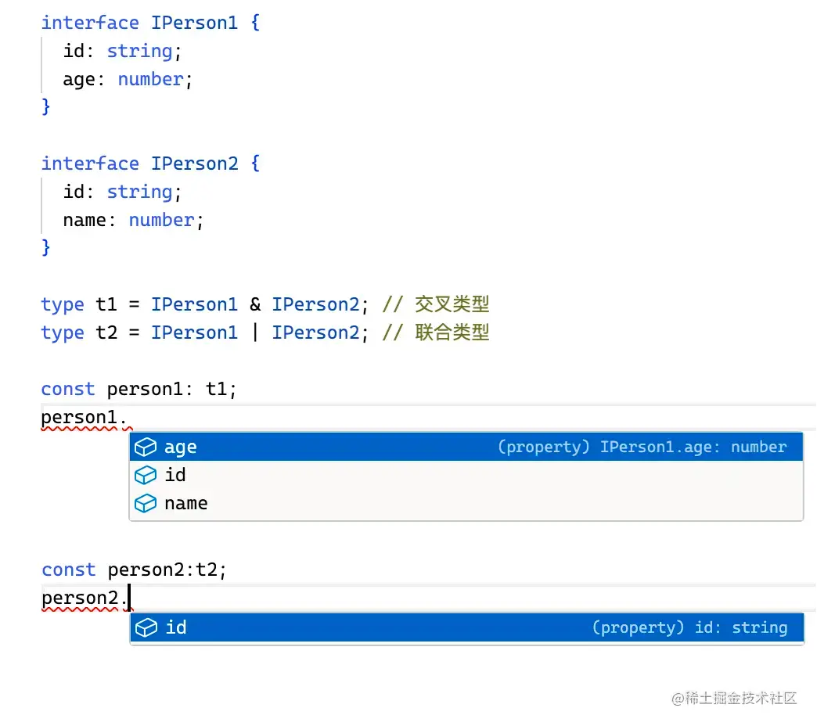
Task: Click 'number' type of the age property
Action: click(x=150, y=79)
